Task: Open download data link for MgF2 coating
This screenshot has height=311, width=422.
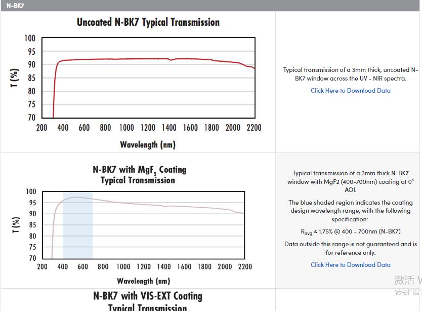Action: tap(350, 264)
